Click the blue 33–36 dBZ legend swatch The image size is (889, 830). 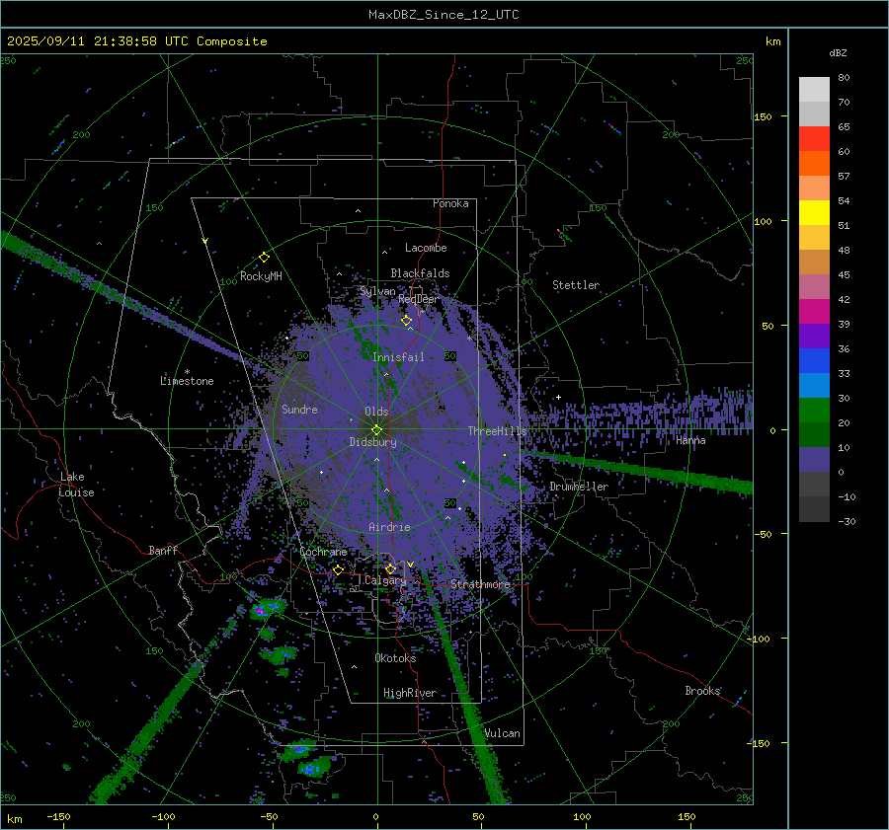coord(814,361)
